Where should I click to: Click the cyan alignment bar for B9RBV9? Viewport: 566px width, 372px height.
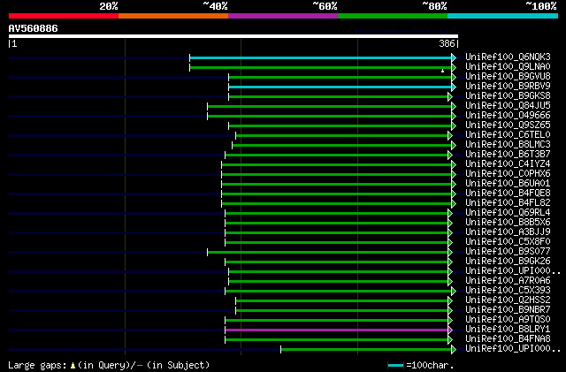(x=340, y=87)
